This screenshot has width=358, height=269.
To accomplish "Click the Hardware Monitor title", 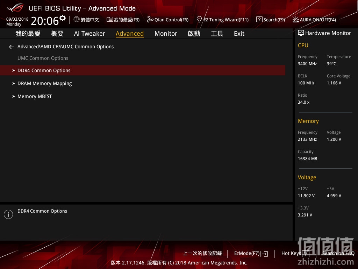I will pos(328,33).
